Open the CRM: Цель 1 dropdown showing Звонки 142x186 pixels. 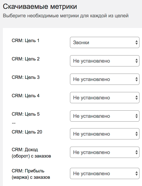click(105, 42)
